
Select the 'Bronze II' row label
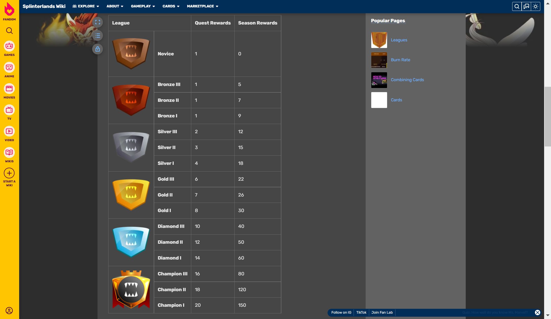click(x=168, y=100)
